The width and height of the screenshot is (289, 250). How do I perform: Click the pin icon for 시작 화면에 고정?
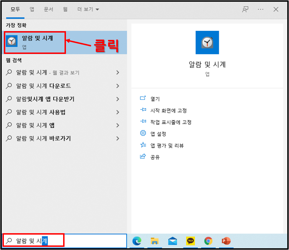click(143, 110)
